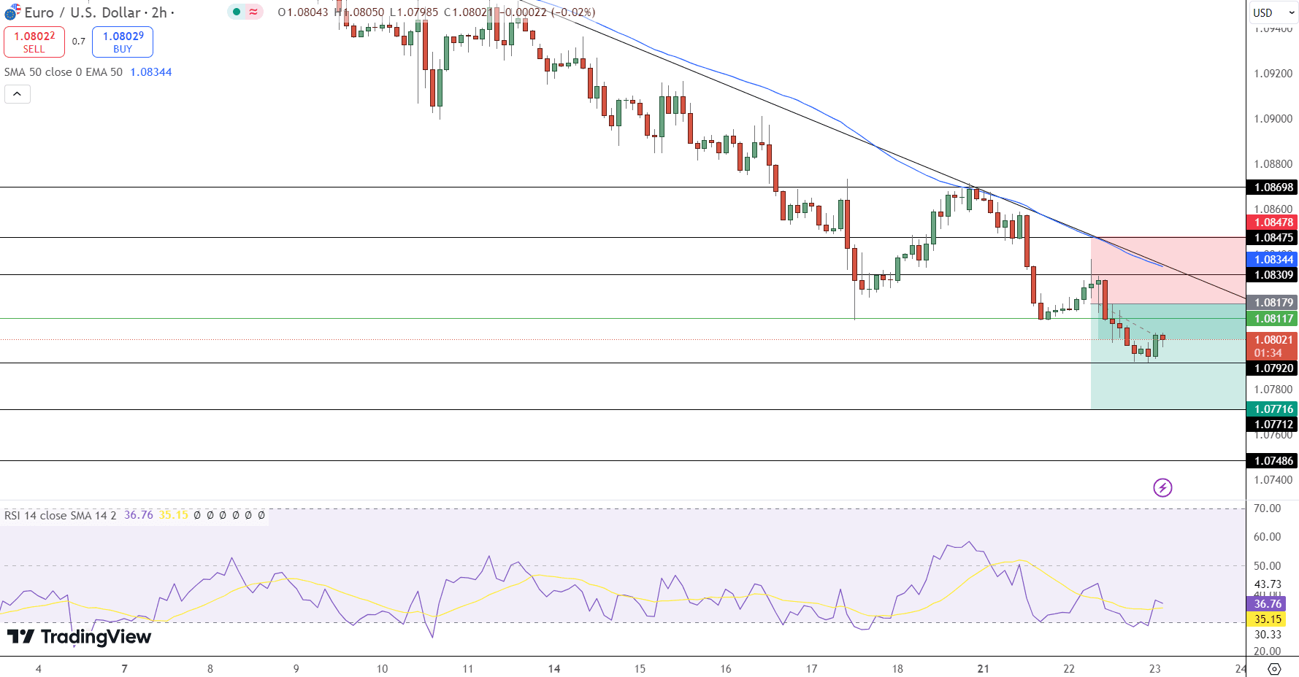This screenshot has height=677, width=1299.
Task: Click the blue 1.08344 EMA price label
Action: click(x=1273, y=260)
